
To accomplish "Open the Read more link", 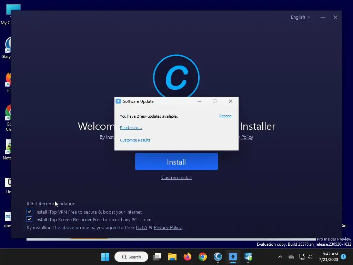I will coord(131,128).
